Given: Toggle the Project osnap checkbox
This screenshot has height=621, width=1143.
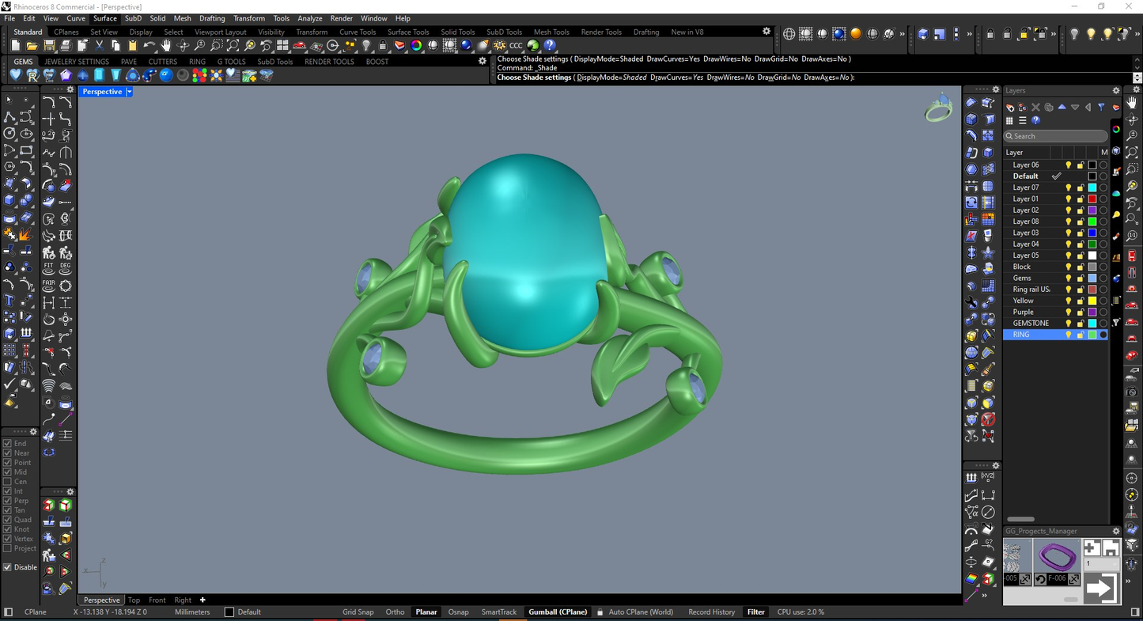Looking at the screenshot, I should [x=8, y=548].
